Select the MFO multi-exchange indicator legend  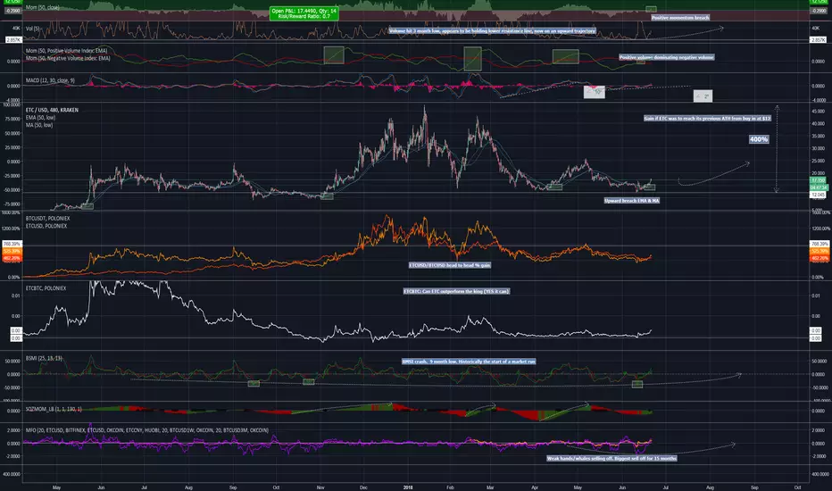point(147,430)
